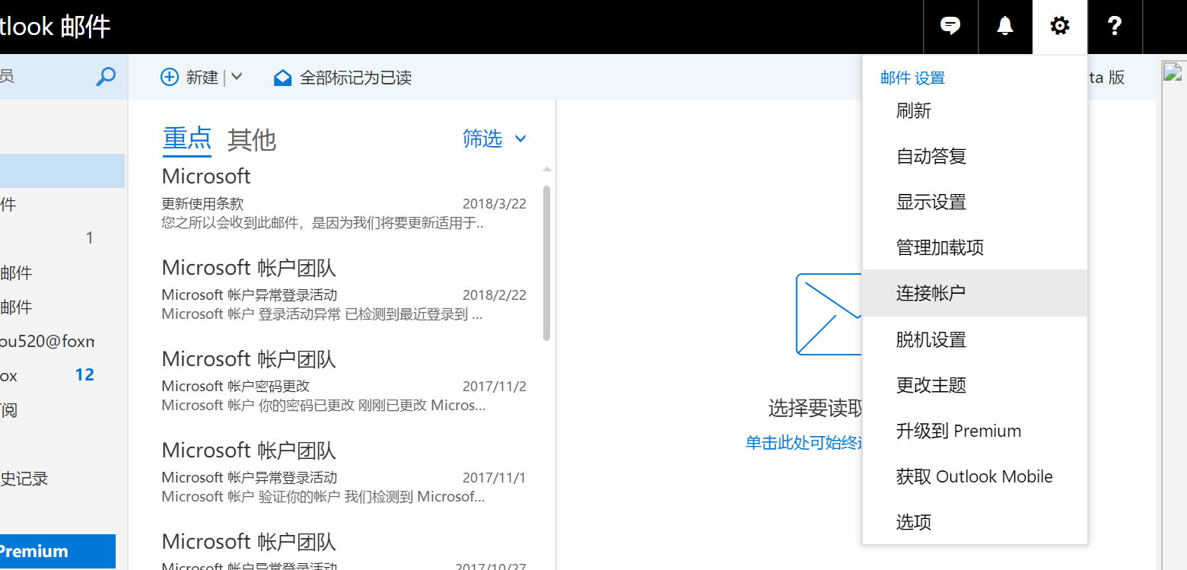Click the large envelope illustration

[x=829, y=314]
